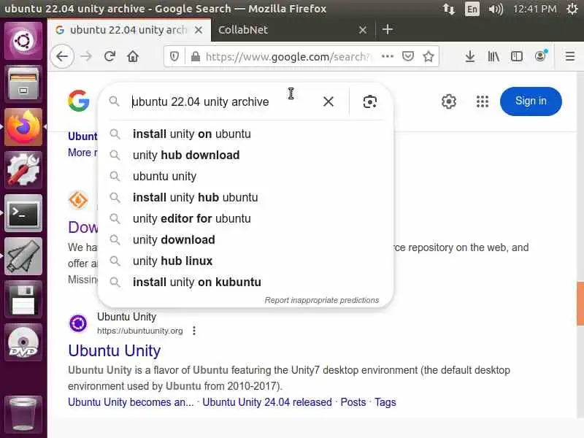Open Google quick settings gear
Image resolution: width=584 pixels, height=438 pixels.
[x=449, y=101]
